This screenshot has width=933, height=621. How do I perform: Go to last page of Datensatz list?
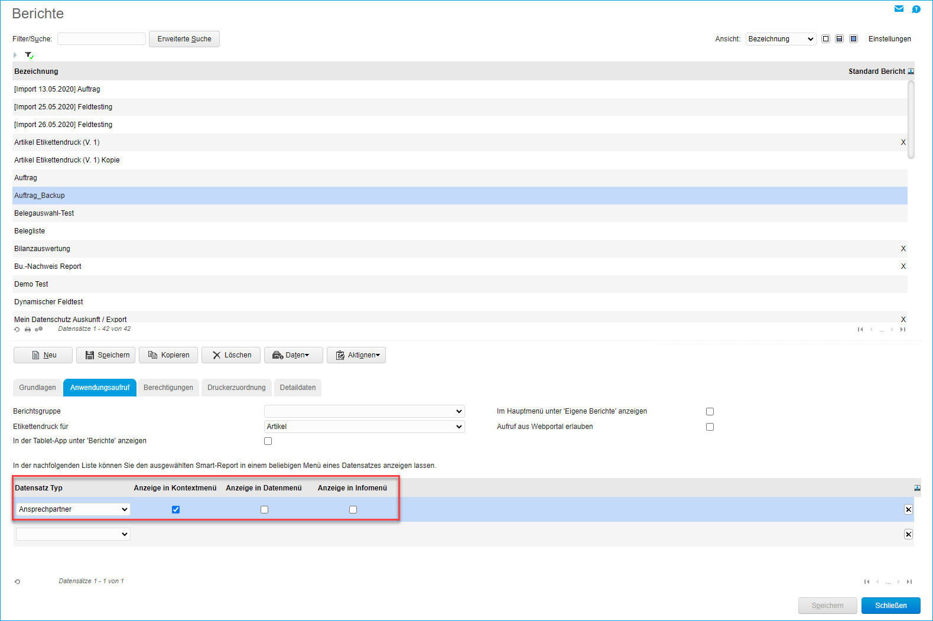pyautogui.click(x=909, y=582)
